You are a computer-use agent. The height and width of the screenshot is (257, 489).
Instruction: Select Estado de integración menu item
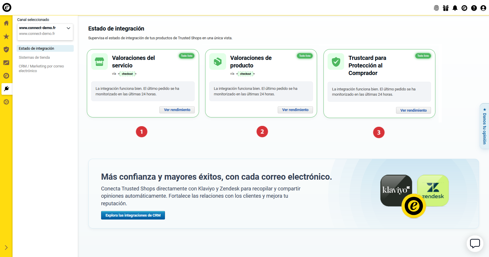point(36,49)
